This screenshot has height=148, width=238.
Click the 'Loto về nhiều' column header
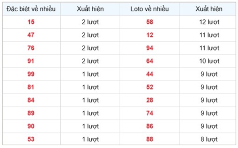pyautogui.click(x=150, y=9)
